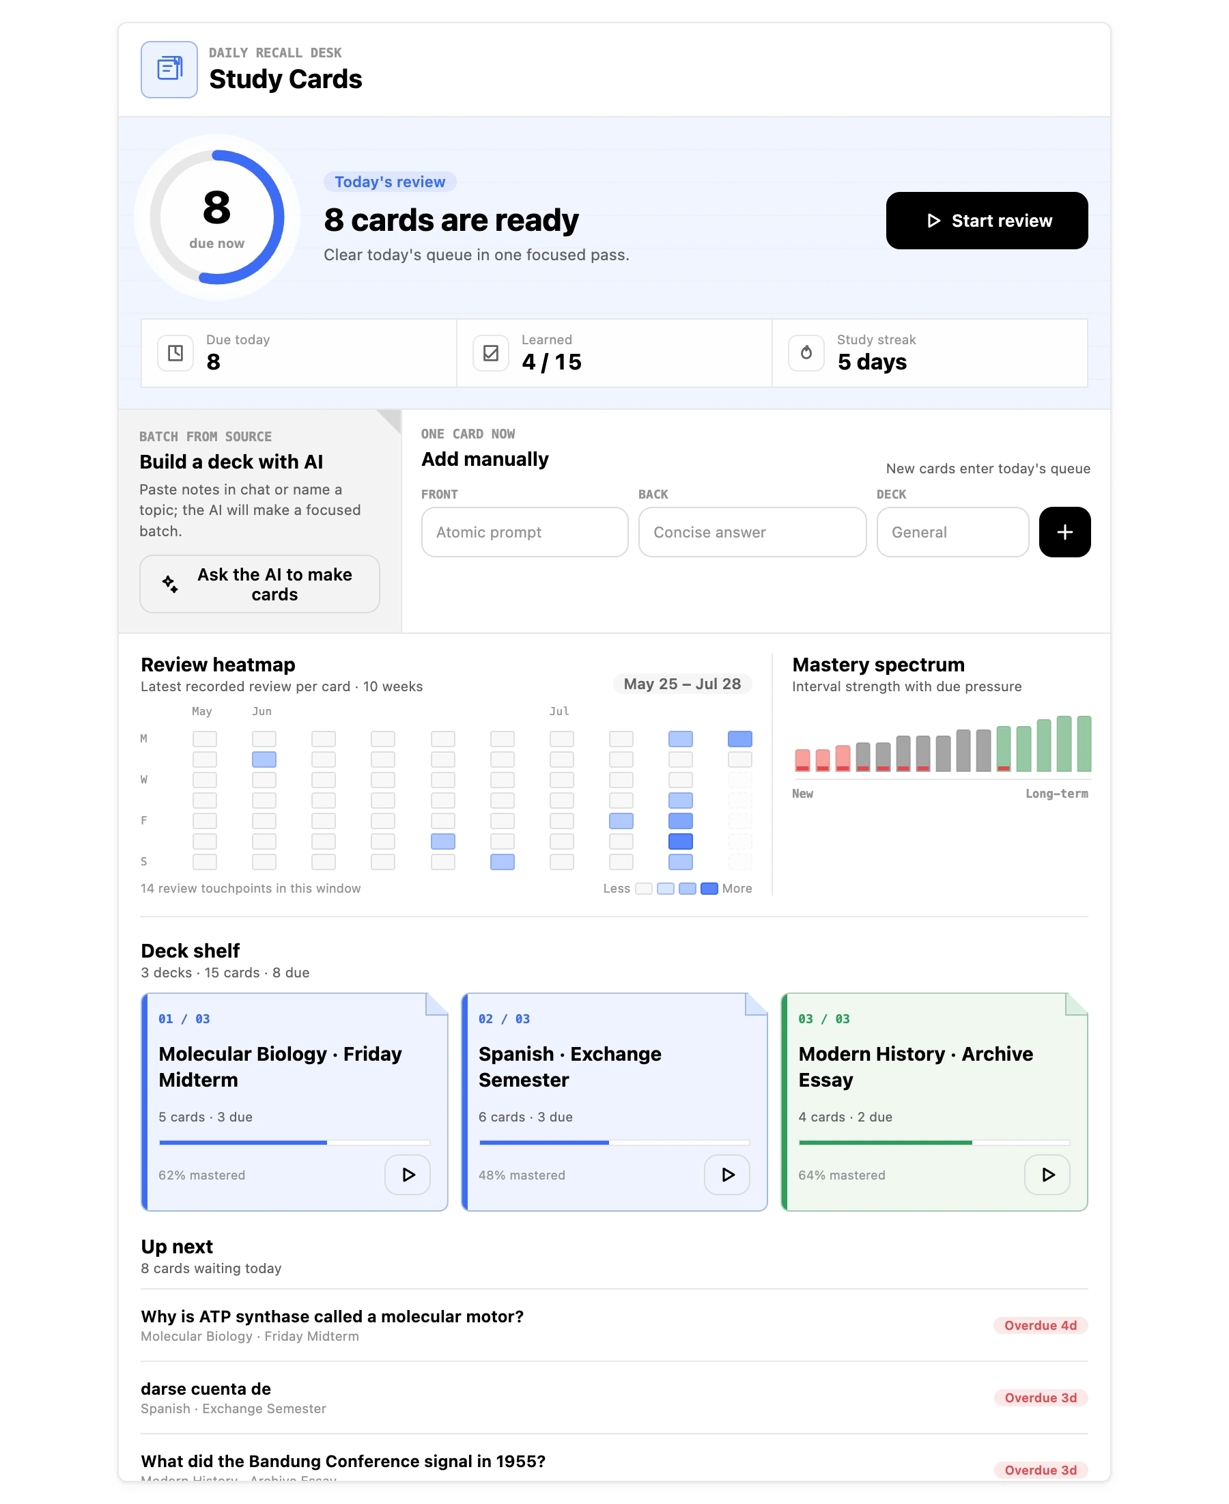Click the 'Mastery spectrum' heading
Image resolution: width=1229 pixels, height=1504 pixels.
pos(878,664)
